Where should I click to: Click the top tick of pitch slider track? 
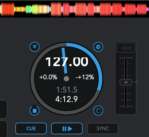click(126, 58)
